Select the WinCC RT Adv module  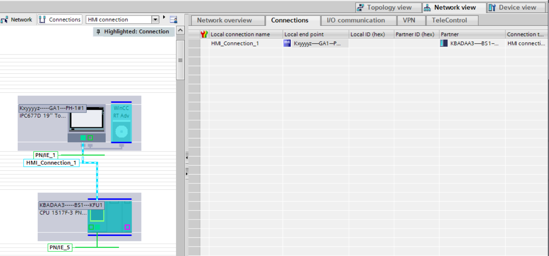pos(121,122)
